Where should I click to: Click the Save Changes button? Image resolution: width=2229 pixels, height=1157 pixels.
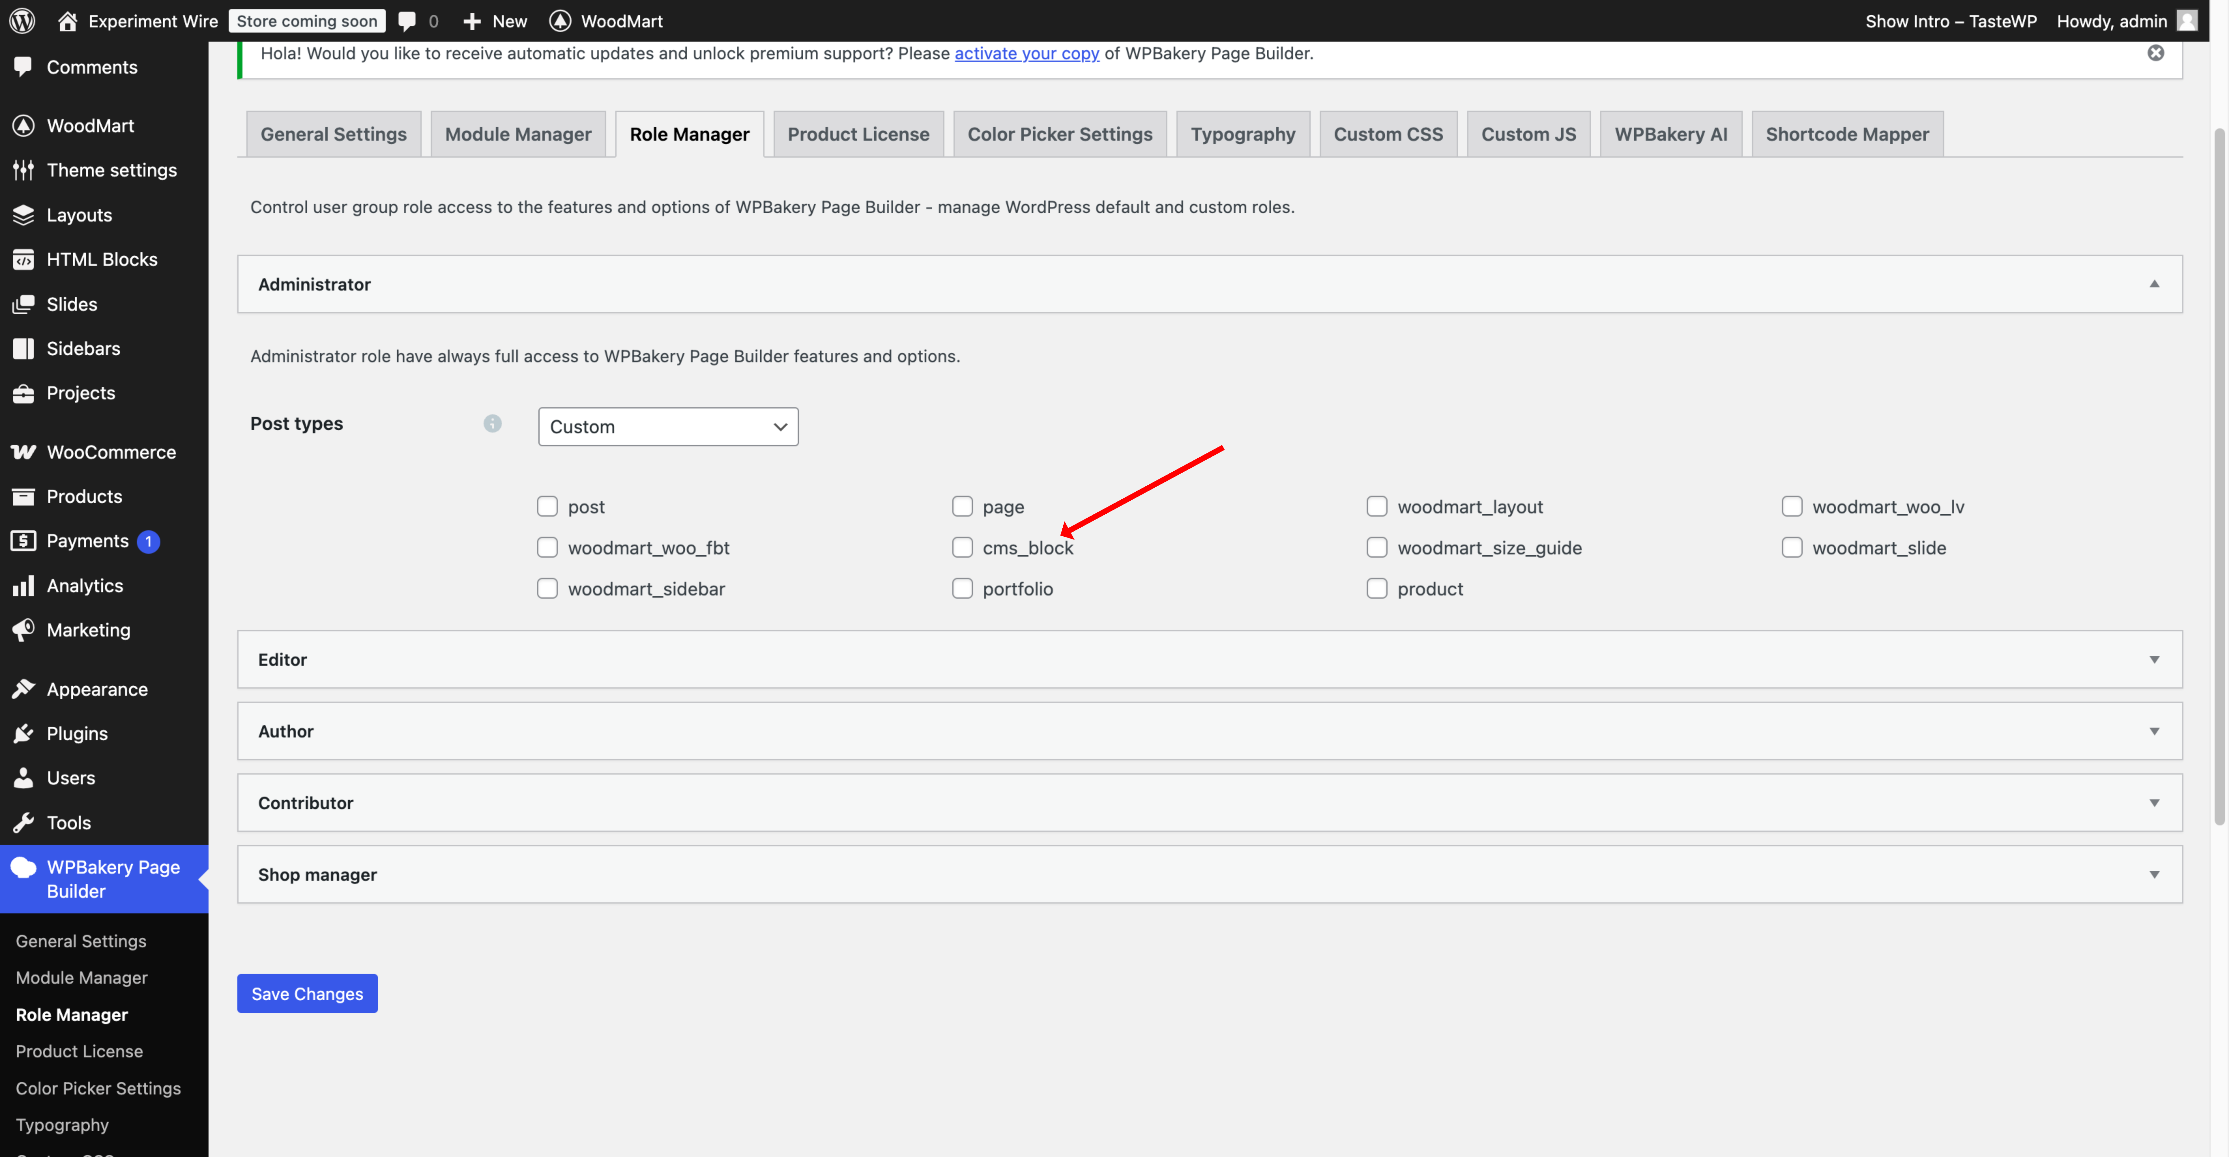point(307,993)
